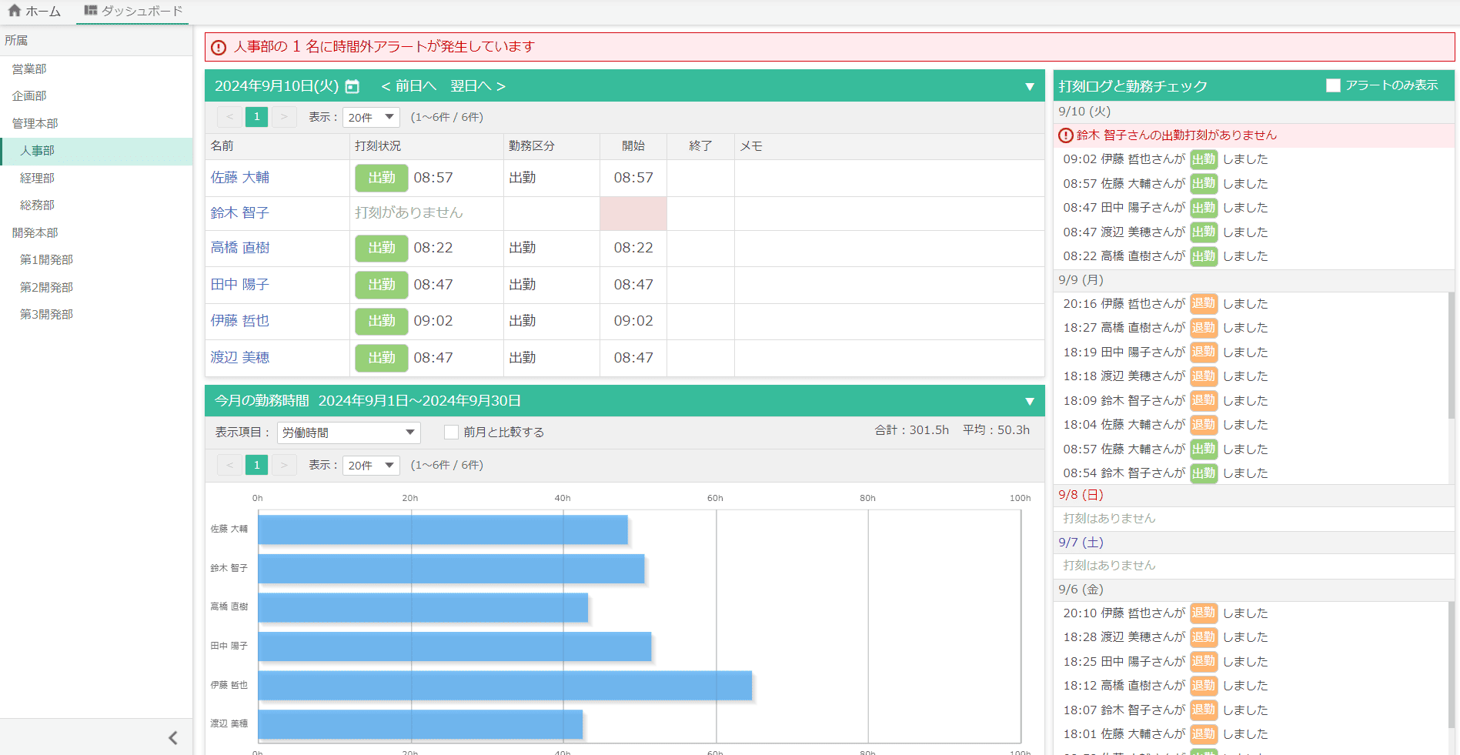Viewport: 1460px width, 755px height.
Task: Open 佐藤 大輔's employee link
Action: 240,178
